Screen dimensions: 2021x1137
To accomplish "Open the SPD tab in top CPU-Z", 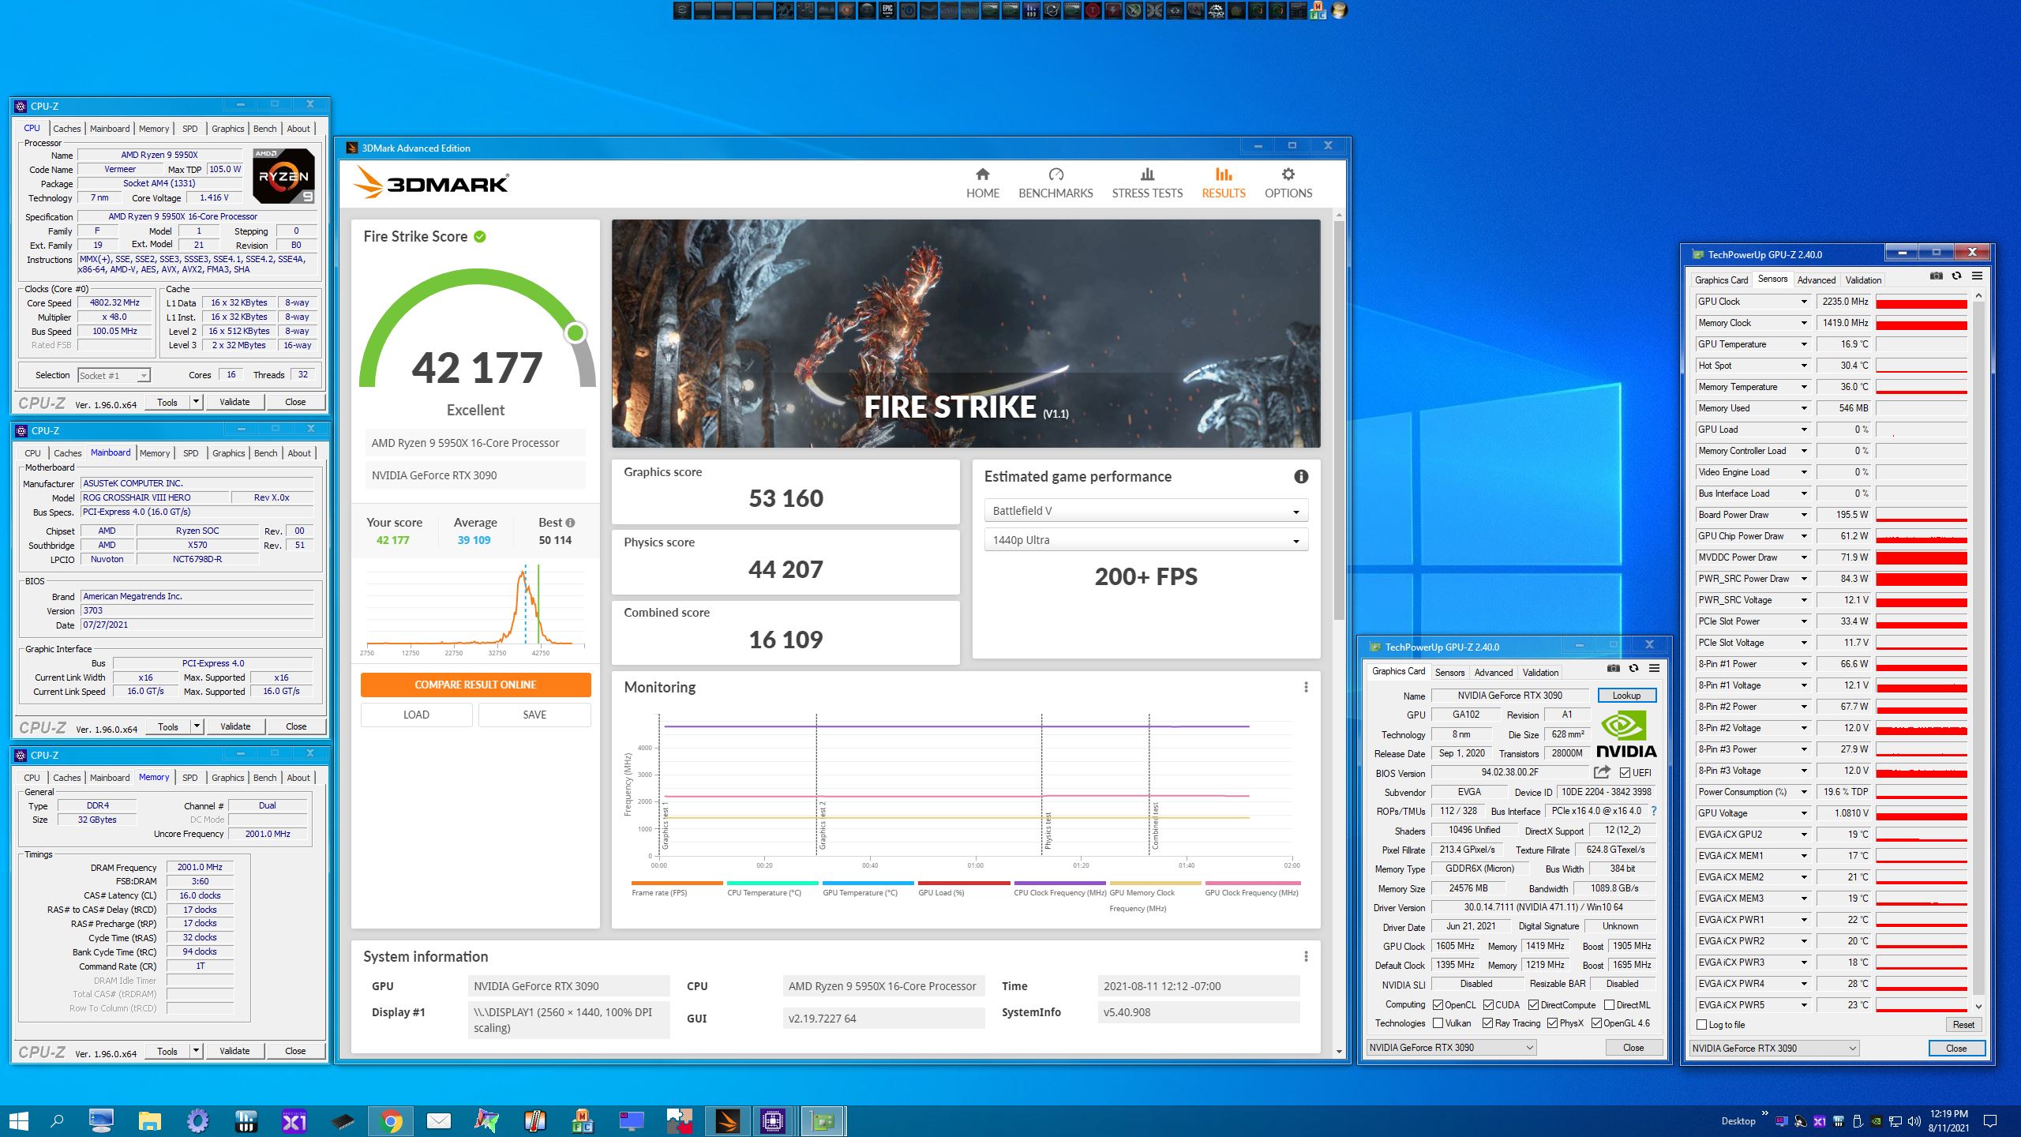I will point(190,129).
